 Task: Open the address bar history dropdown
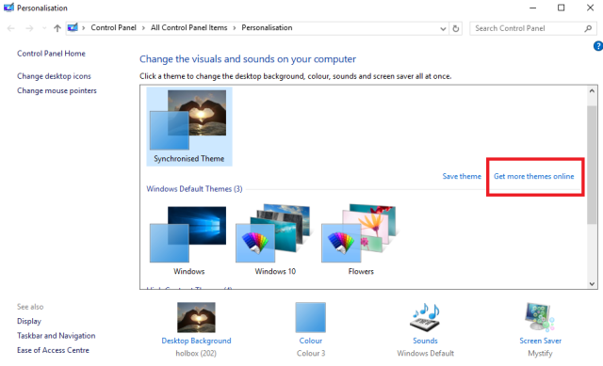[443, 28]
